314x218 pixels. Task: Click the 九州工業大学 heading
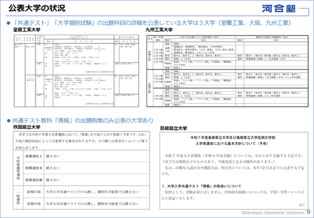(159, 30)
